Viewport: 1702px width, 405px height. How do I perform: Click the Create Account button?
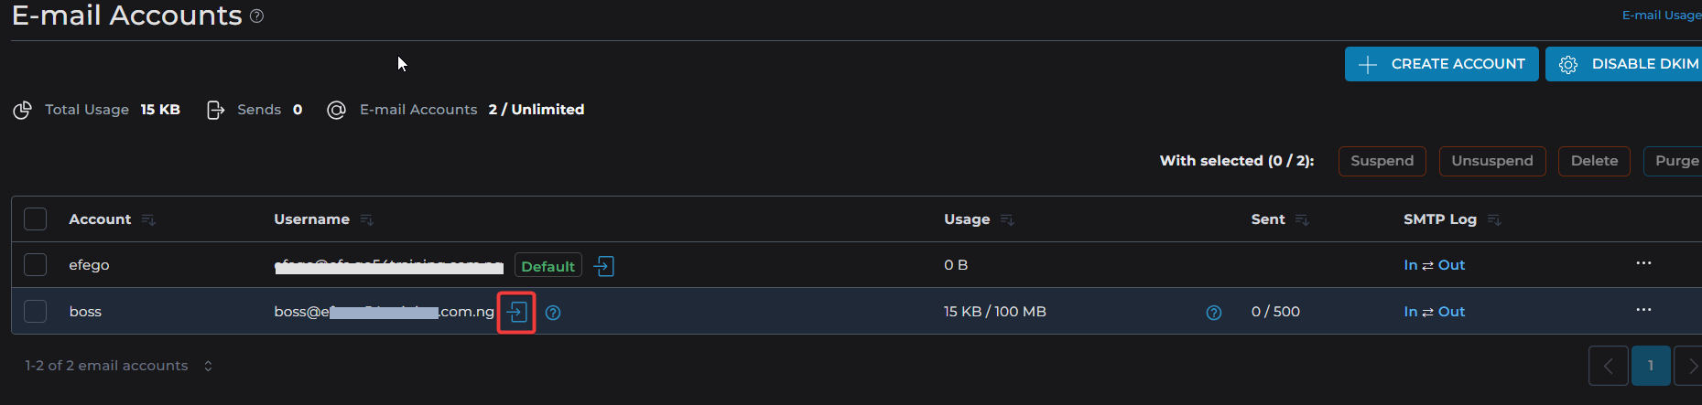pyautogui.click(x=1441, y=64)
